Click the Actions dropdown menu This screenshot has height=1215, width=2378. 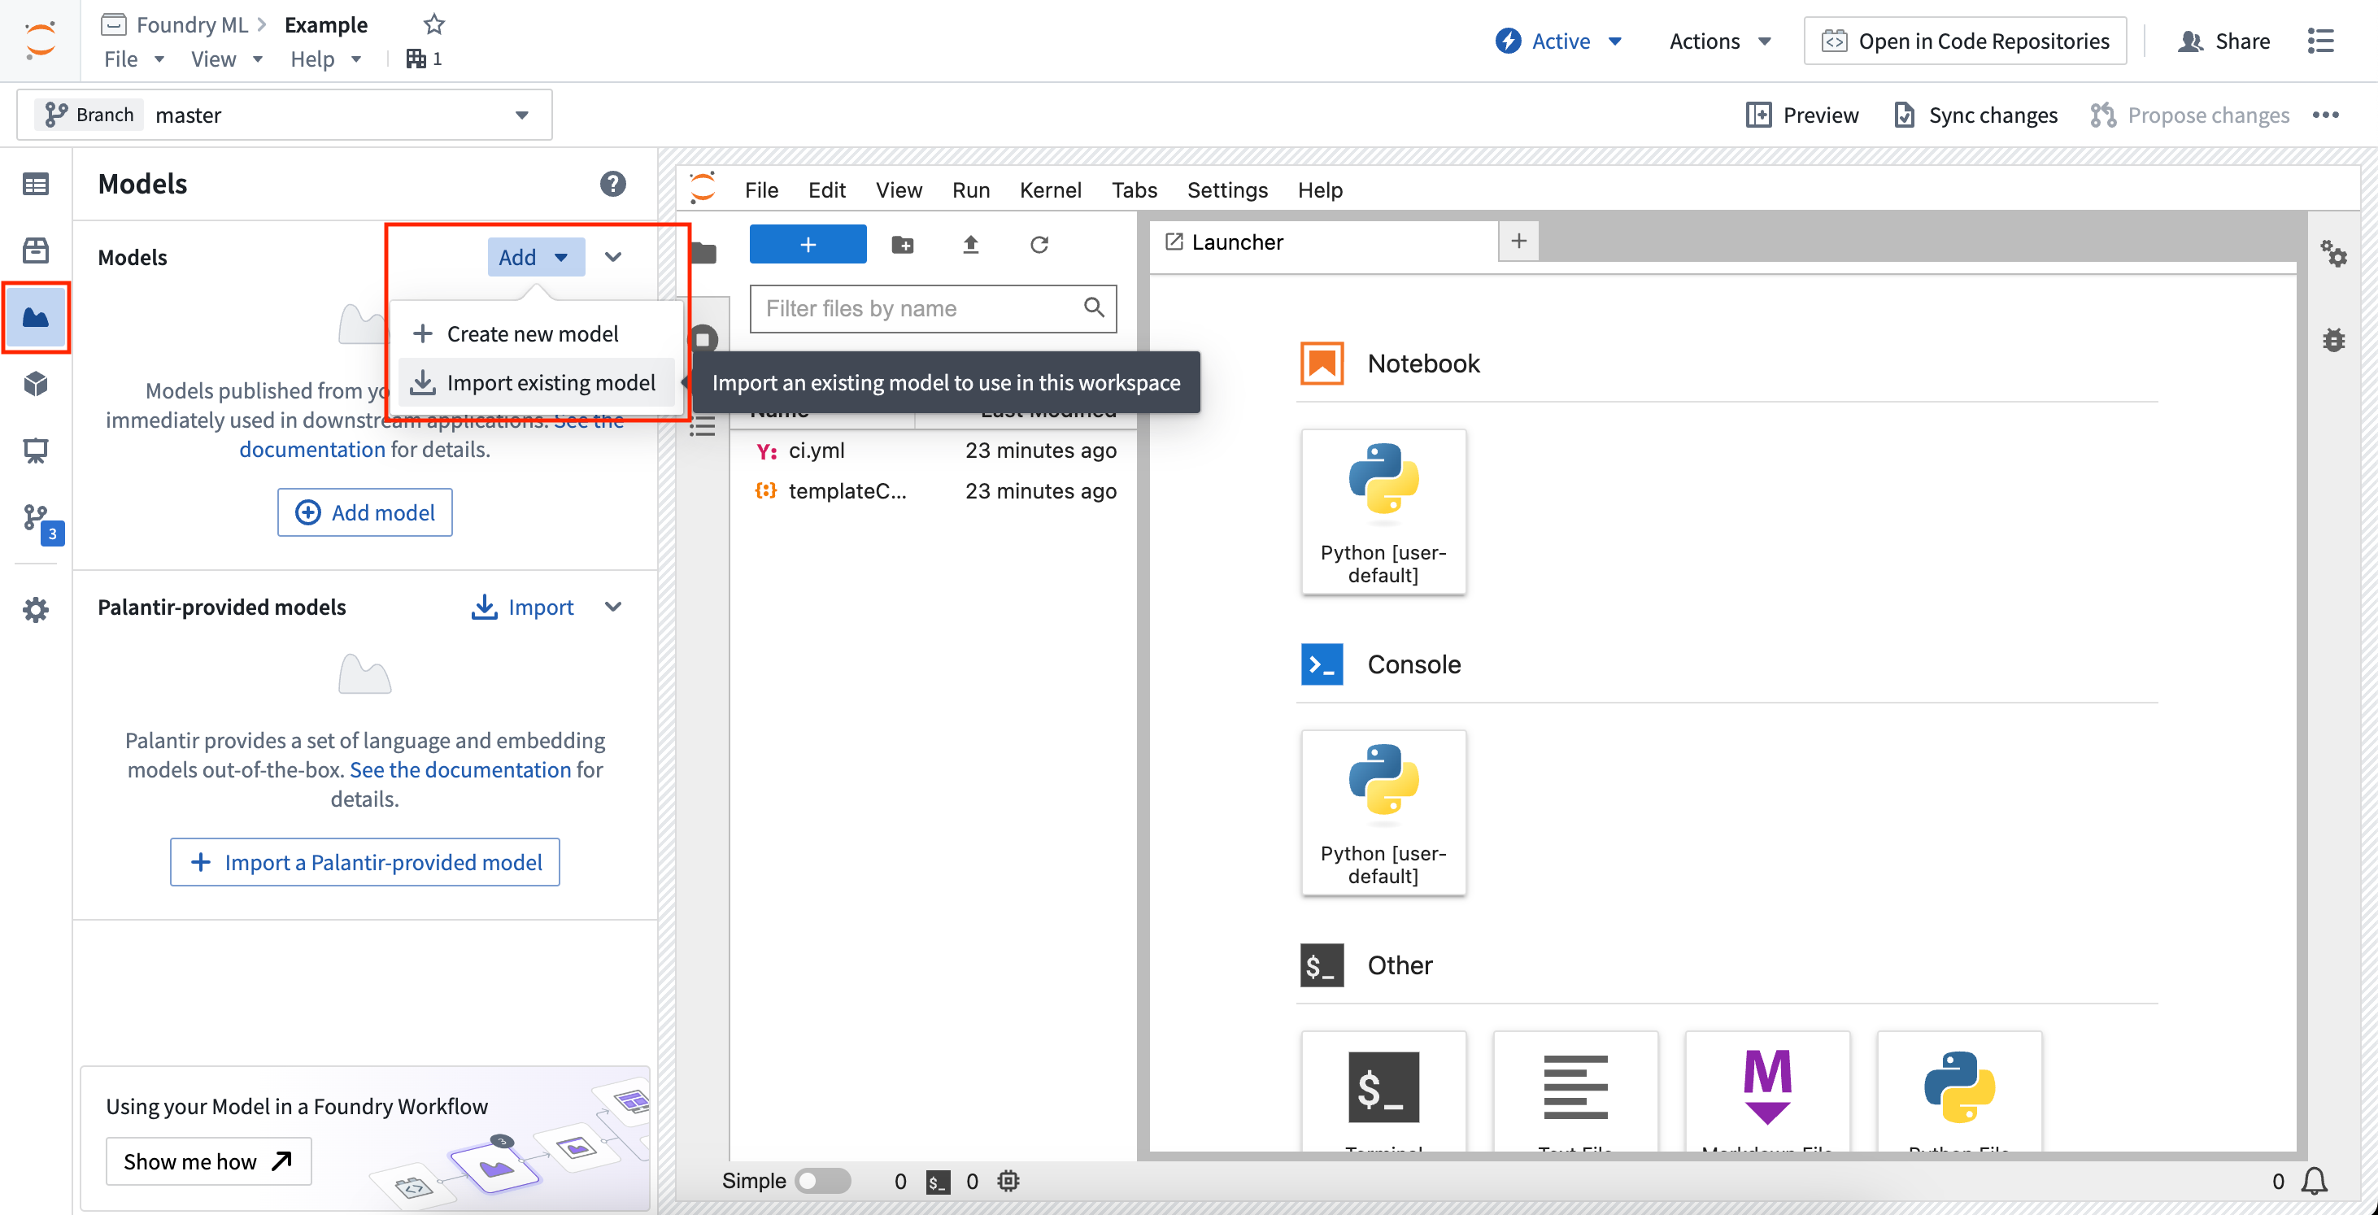1717,41
